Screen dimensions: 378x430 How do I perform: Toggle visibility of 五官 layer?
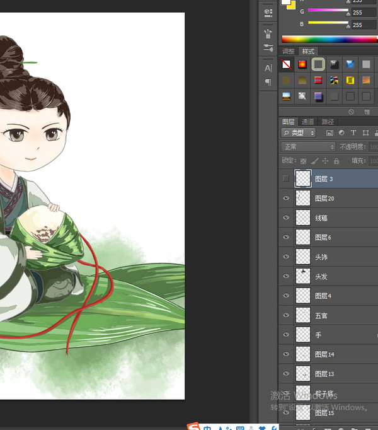click(x=286, y=315)
